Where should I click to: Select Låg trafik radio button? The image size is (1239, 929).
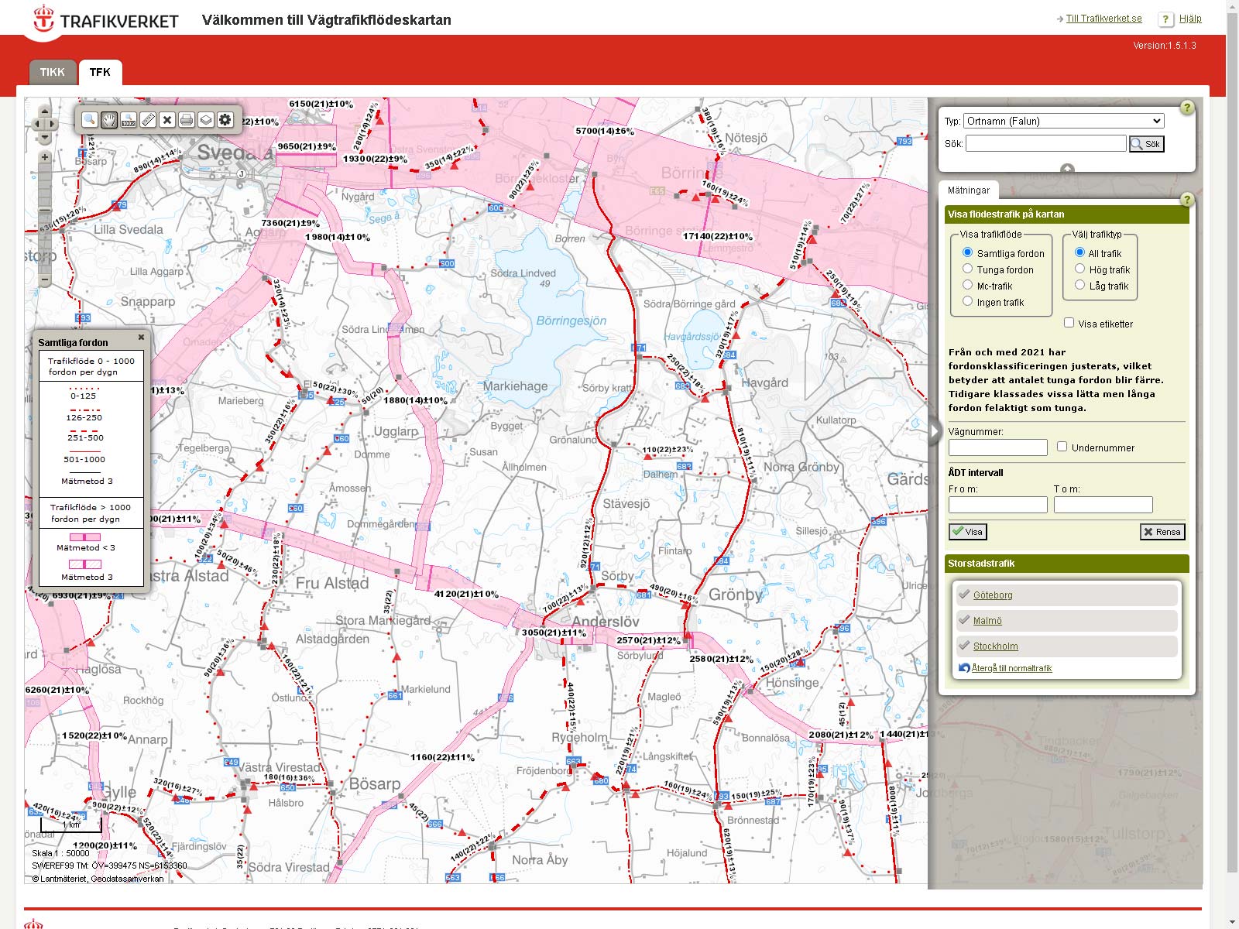tap(1079, 285)
